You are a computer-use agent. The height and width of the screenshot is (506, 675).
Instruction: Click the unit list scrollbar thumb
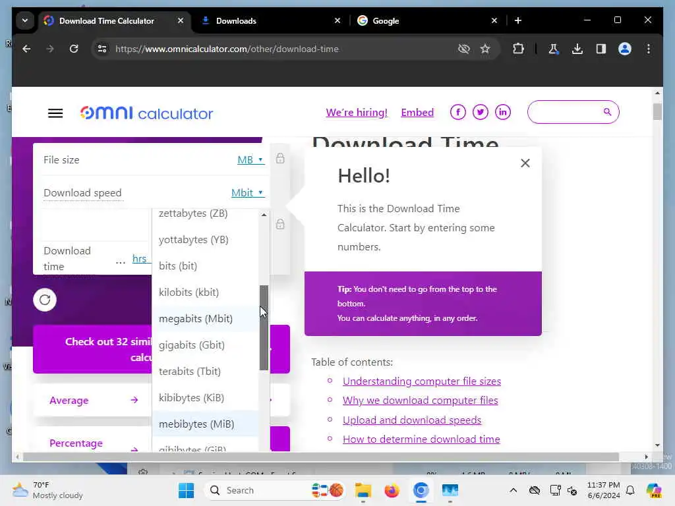[264, 328]
